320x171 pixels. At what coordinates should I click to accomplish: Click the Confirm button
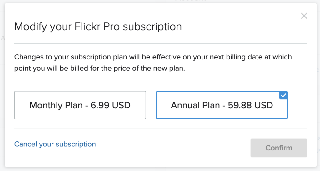(x=278, y=148)
